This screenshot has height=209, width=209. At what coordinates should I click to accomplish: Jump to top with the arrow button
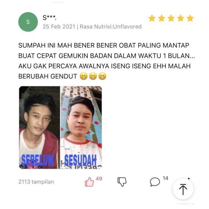[x=183, y=189]
